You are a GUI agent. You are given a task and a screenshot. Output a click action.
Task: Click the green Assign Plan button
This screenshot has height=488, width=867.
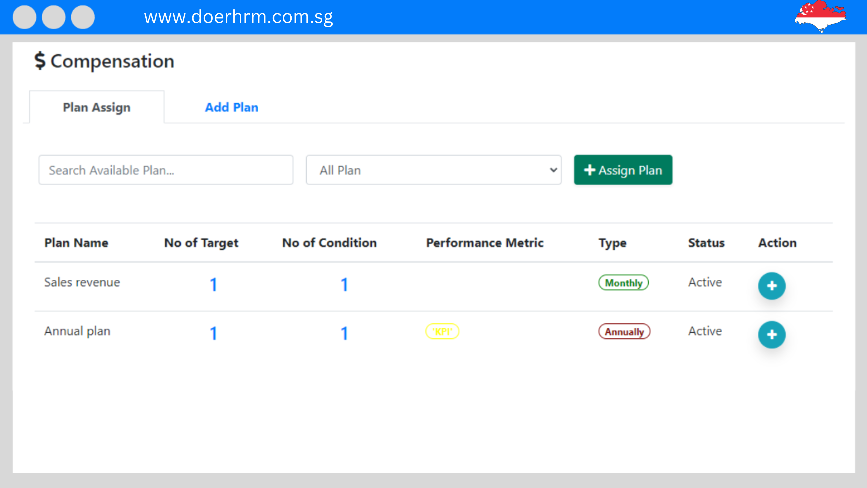point(623,170)
